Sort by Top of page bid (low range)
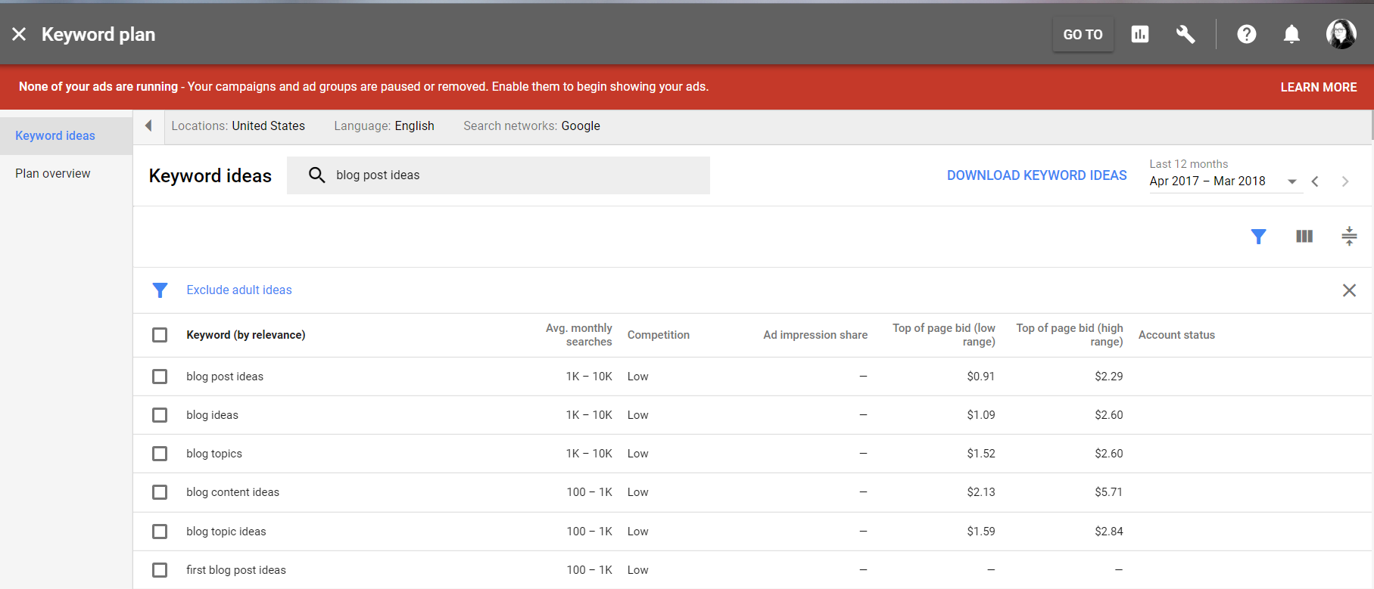 click(944, 335)
